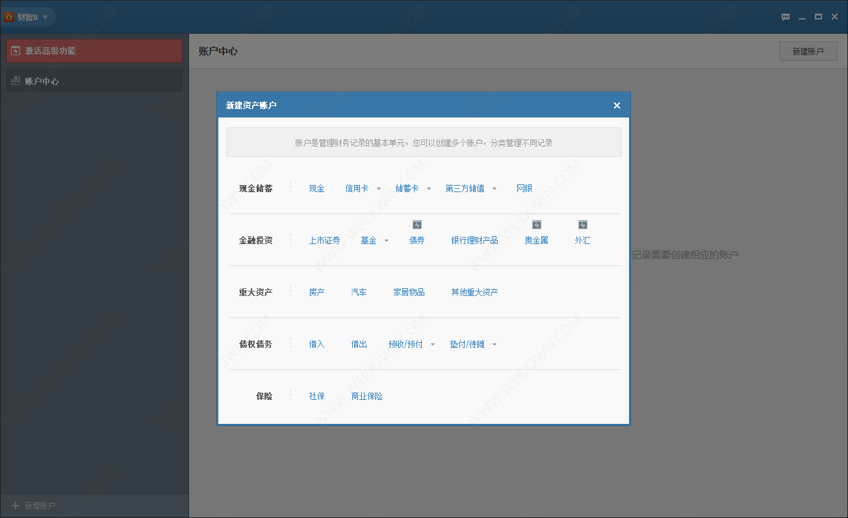Activate premium via 激活高级功能 button
The height and width of the screenshot is (518, 848).
94,51
